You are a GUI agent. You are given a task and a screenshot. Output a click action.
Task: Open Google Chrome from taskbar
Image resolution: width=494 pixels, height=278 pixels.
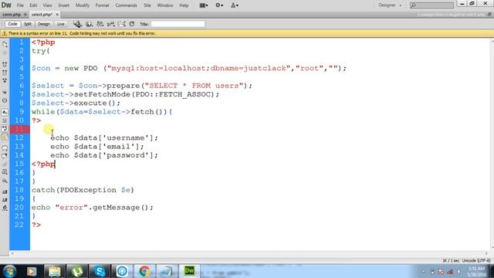pos(144,271)
